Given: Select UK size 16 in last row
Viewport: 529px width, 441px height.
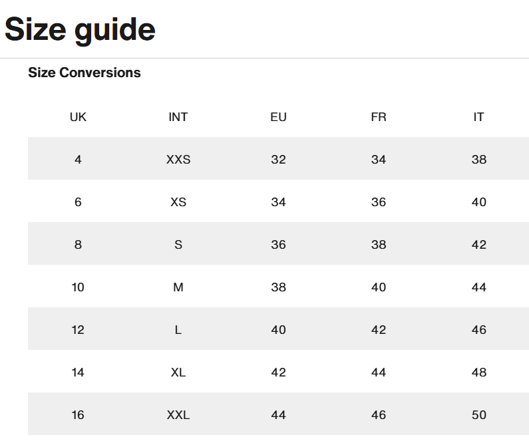Looking at the screenshot, I should pyautogui.click(x=78, y=415).
